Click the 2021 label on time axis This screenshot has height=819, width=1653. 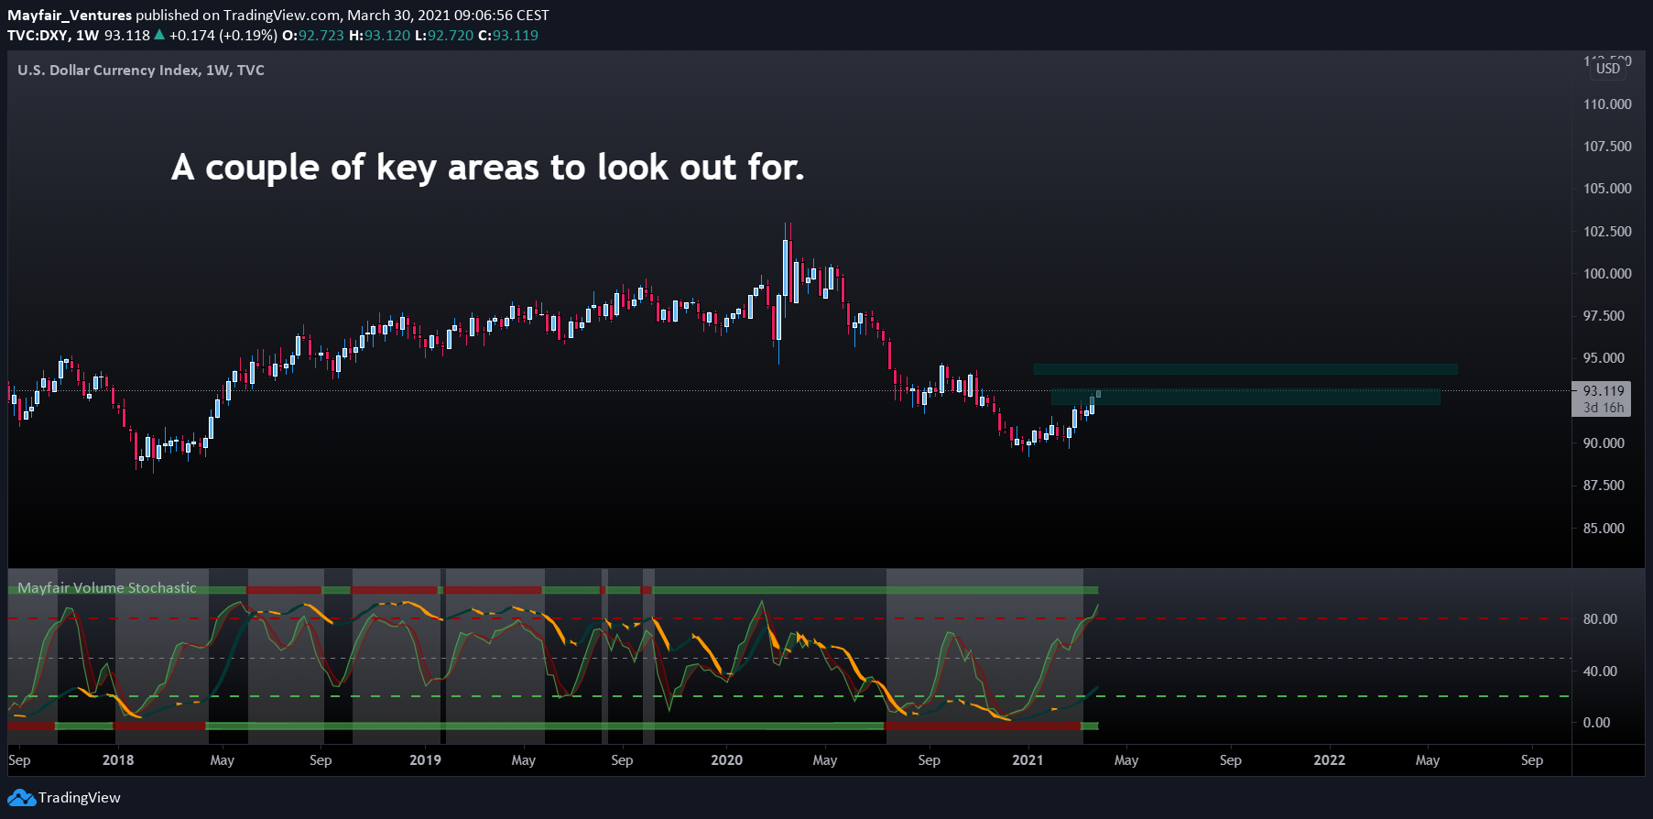1028,760
